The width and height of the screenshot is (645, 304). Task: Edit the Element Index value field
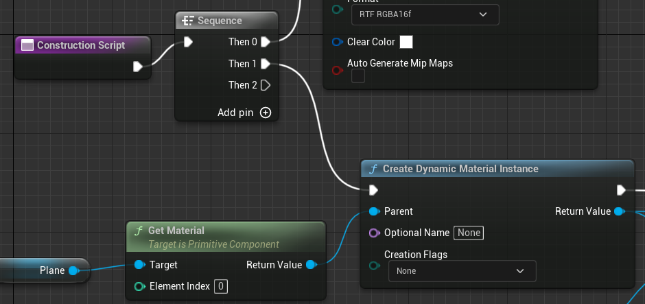(222, 286)
